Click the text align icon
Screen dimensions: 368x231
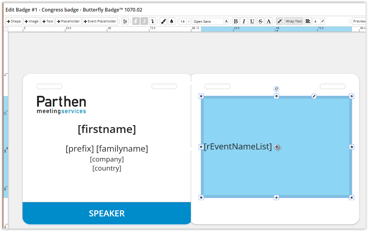tap(308, 22)
